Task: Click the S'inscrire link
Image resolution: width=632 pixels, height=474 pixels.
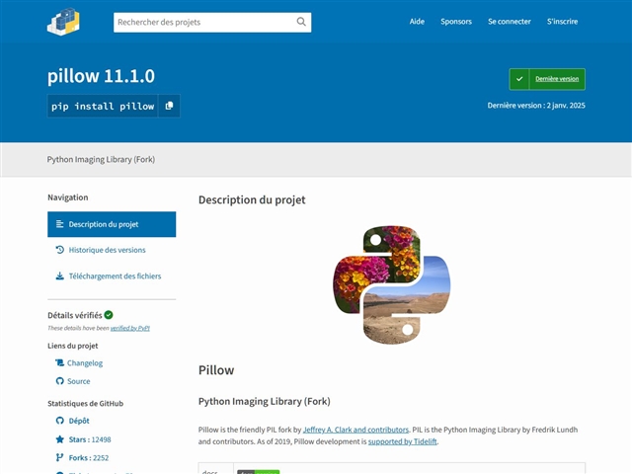Action: point(562,22)
